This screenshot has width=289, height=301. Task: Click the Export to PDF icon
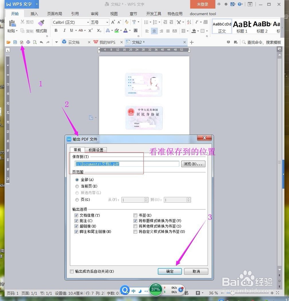click(x=22, y=42)
